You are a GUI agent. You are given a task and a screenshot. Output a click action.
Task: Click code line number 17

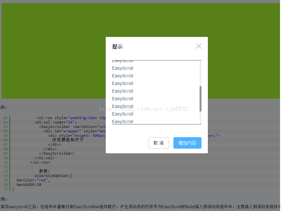(6, 189)
